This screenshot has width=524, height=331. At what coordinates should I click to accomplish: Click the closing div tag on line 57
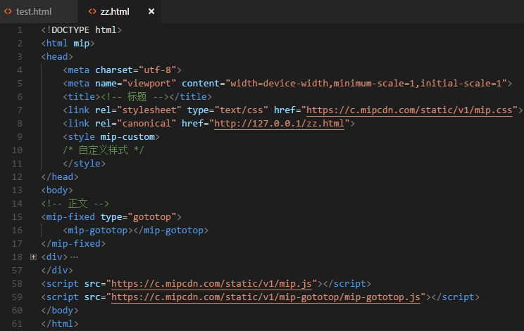[57, 270]
